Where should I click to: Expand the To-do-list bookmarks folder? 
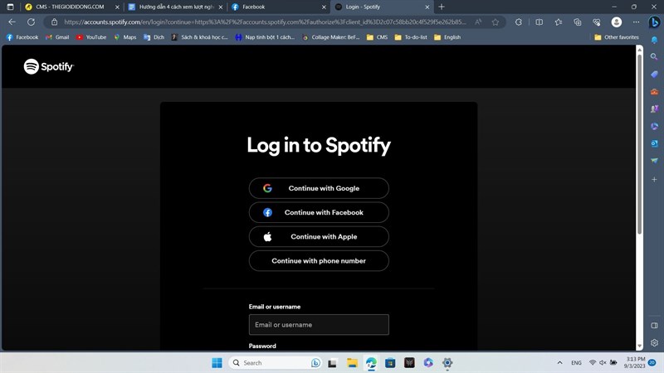pos(411,37)
